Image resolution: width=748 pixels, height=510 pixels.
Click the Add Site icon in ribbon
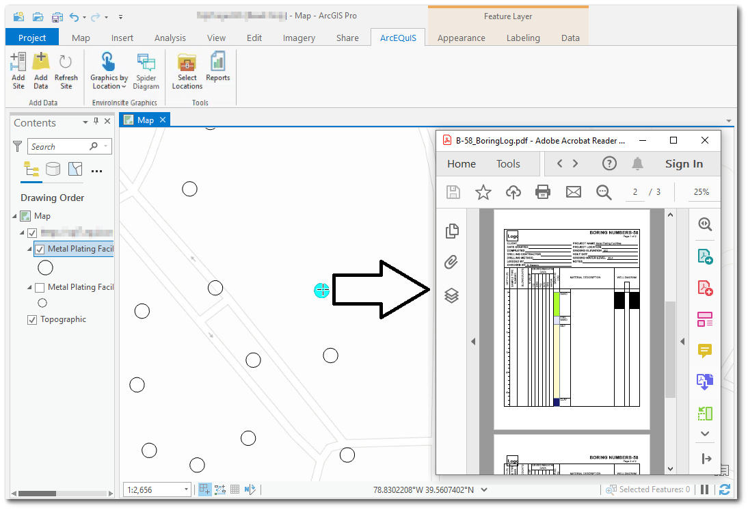(18, 70)
